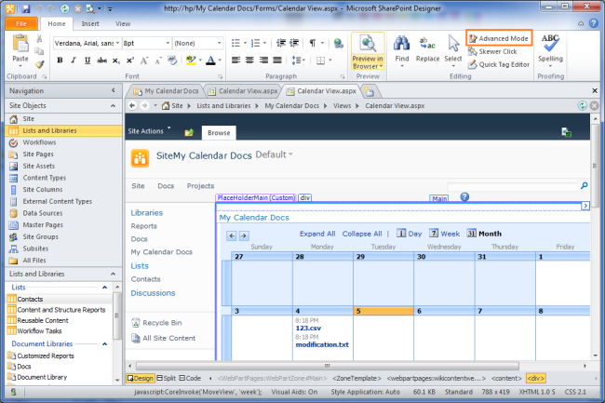Click the Back navigation arrow icon
The image size is (605, 403).
(x=132, y=106)
